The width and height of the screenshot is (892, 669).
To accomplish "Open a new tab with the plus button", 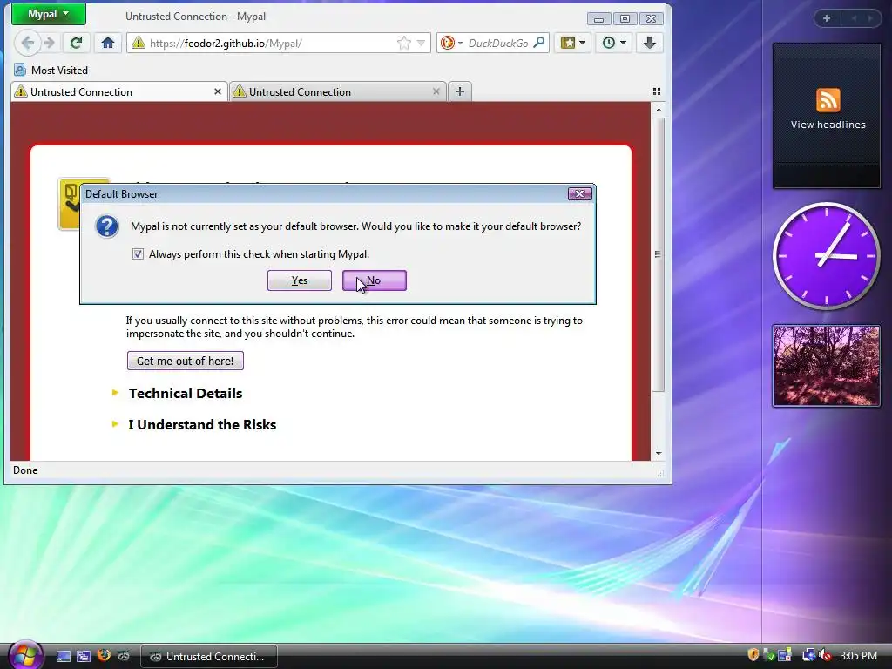I will [x=460, y=91].
